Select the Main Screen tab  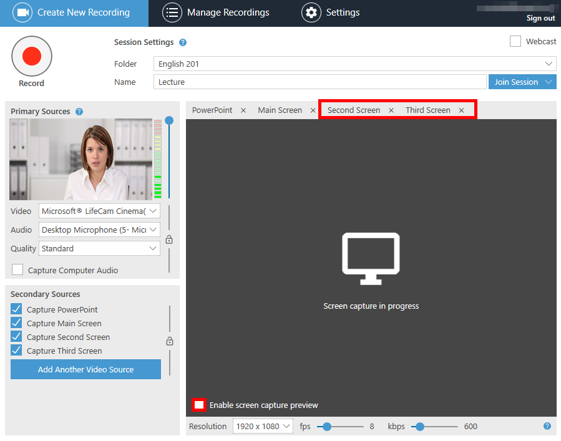click(279, 110)
